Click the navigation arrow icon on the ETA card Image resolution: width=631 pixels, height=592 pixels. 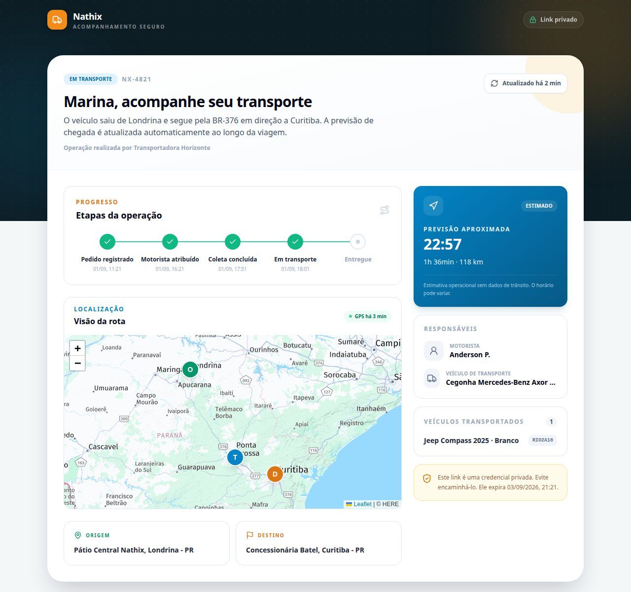click(433, 206)
